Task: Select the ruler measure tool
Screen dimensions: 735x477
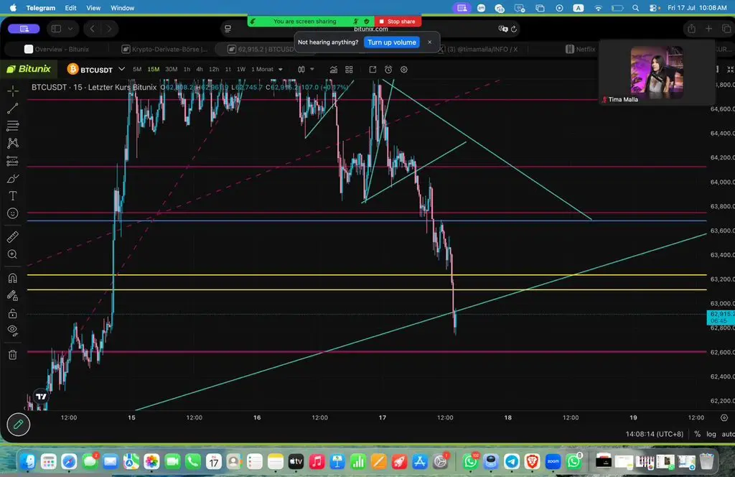Action: pyautogui.click(x=13, y=237)
